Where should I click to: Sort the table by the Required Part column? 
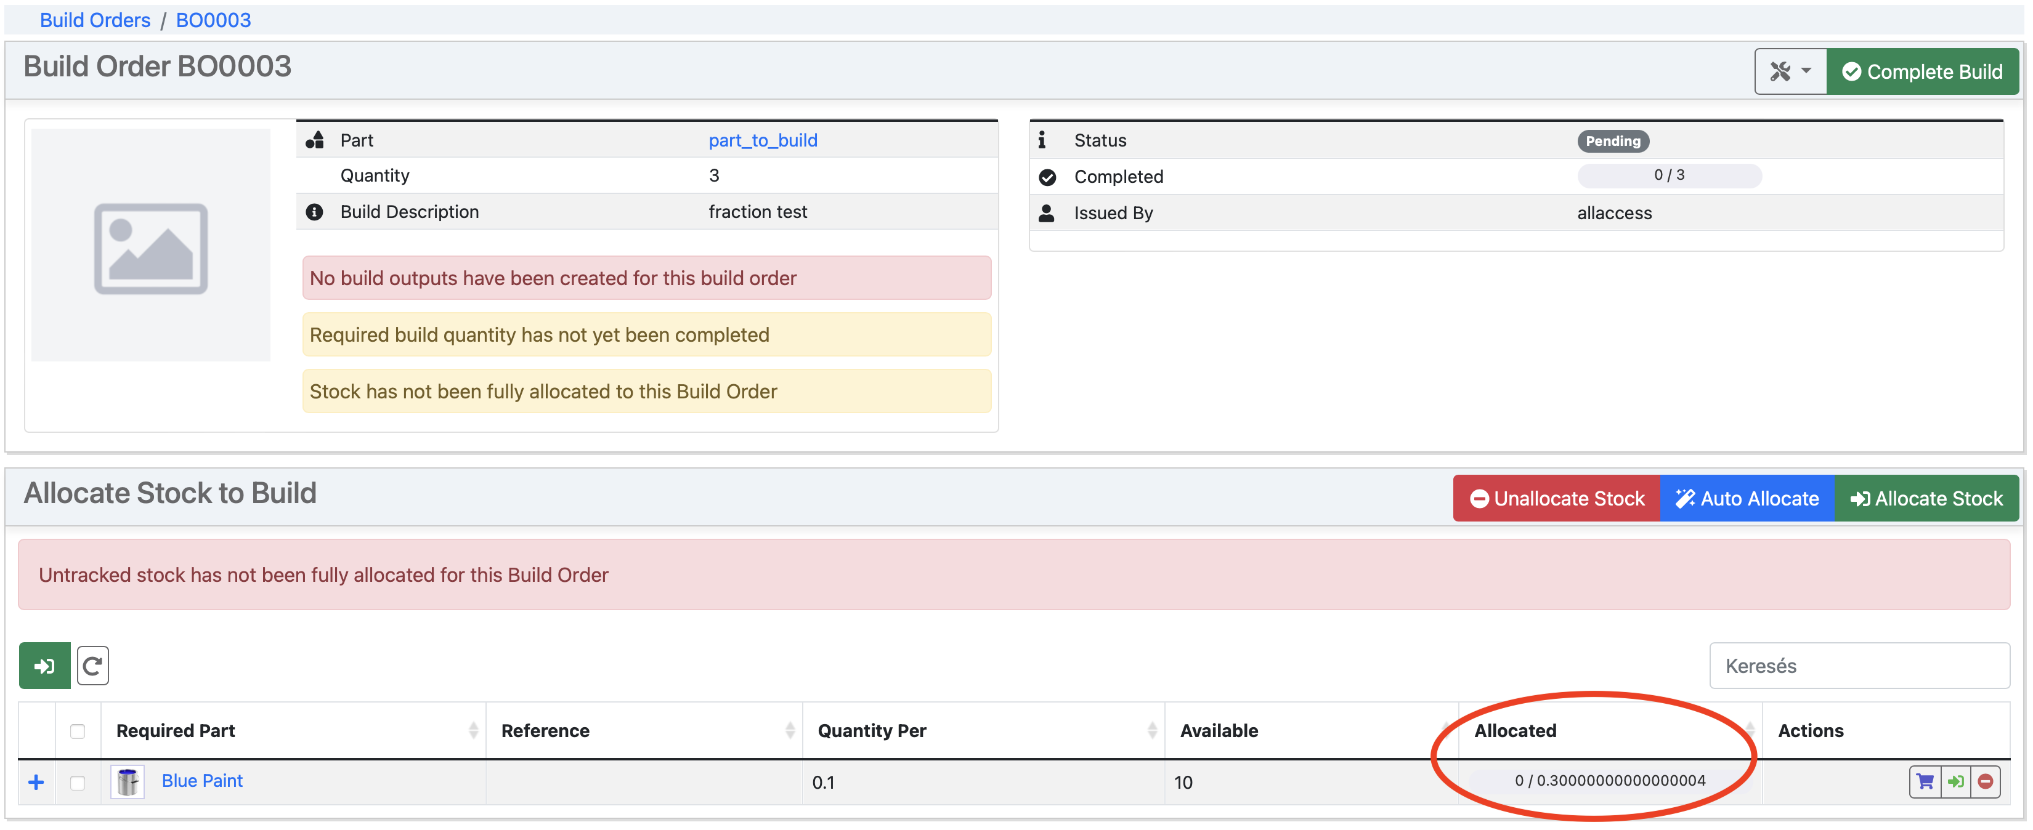coord(176,731)
